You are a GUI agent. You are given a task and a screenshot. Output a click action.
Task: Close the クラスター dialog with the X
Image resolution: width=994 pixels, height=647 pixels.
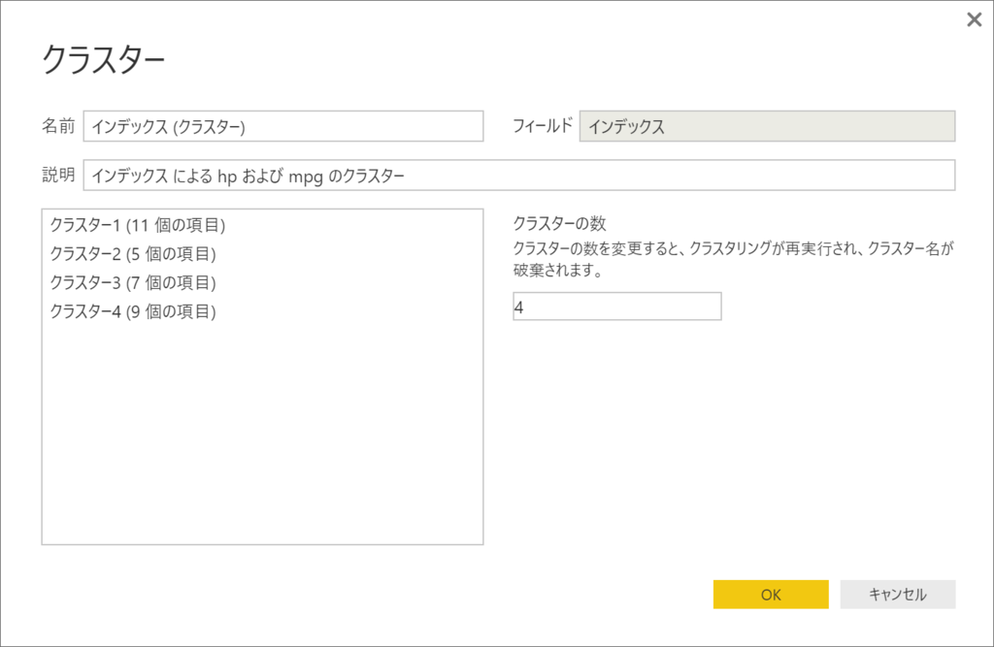tap(974, 19)
